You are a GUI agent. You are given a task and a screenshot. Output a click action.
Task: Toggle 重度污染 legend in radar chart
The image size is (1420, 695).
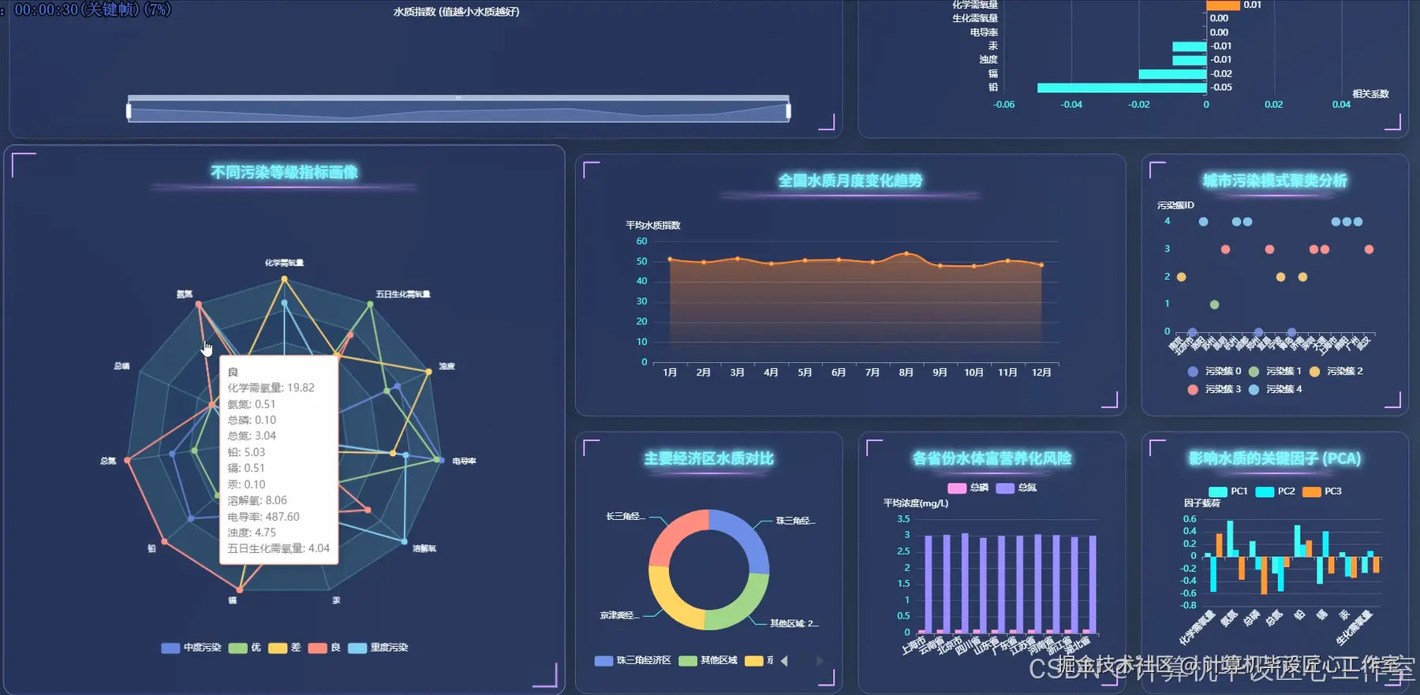click(x=378, y=648)
